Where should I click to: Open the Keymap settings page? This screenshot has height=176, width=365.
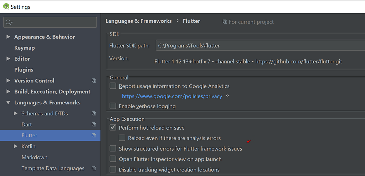(25, 48)
